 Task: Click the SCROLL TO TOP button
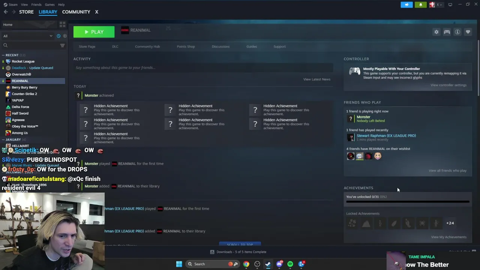coord(240,244)
